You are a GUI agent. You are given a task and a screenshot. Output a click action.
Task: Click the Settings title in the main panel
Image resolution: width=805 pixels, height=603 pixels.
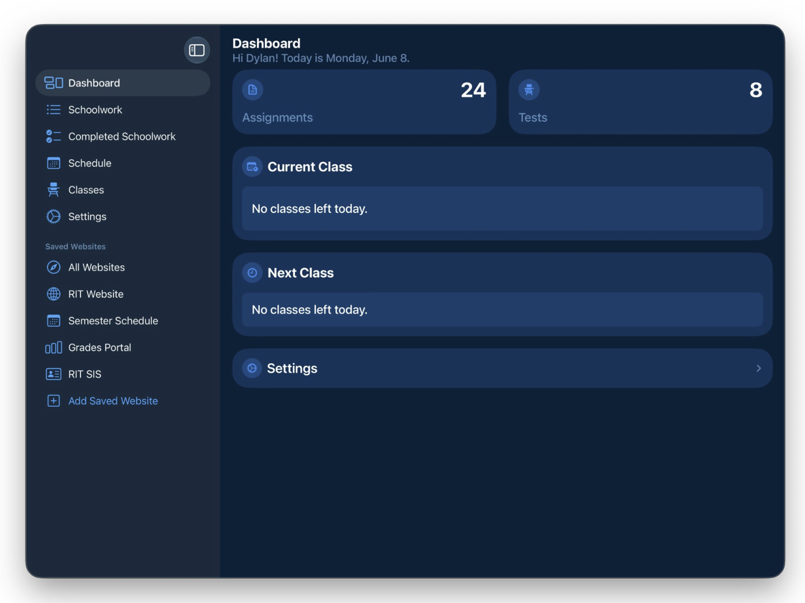292,368
